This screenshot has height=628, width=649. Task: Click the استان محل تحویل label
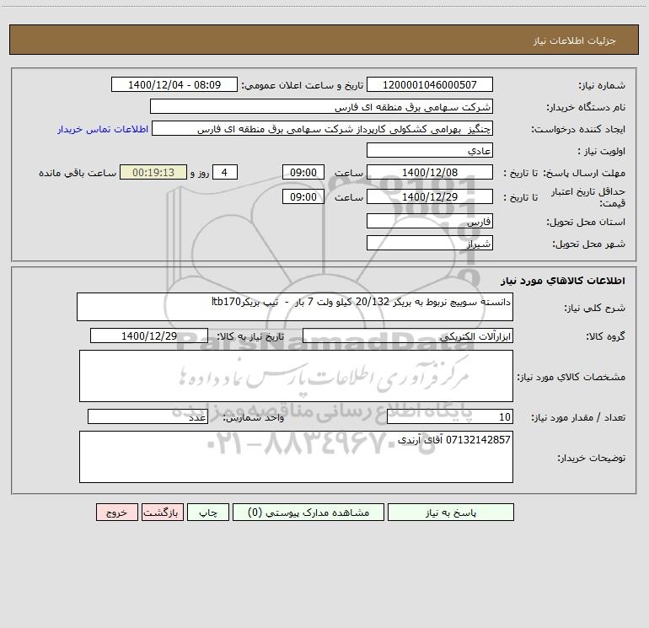click(x=586, y=223)
